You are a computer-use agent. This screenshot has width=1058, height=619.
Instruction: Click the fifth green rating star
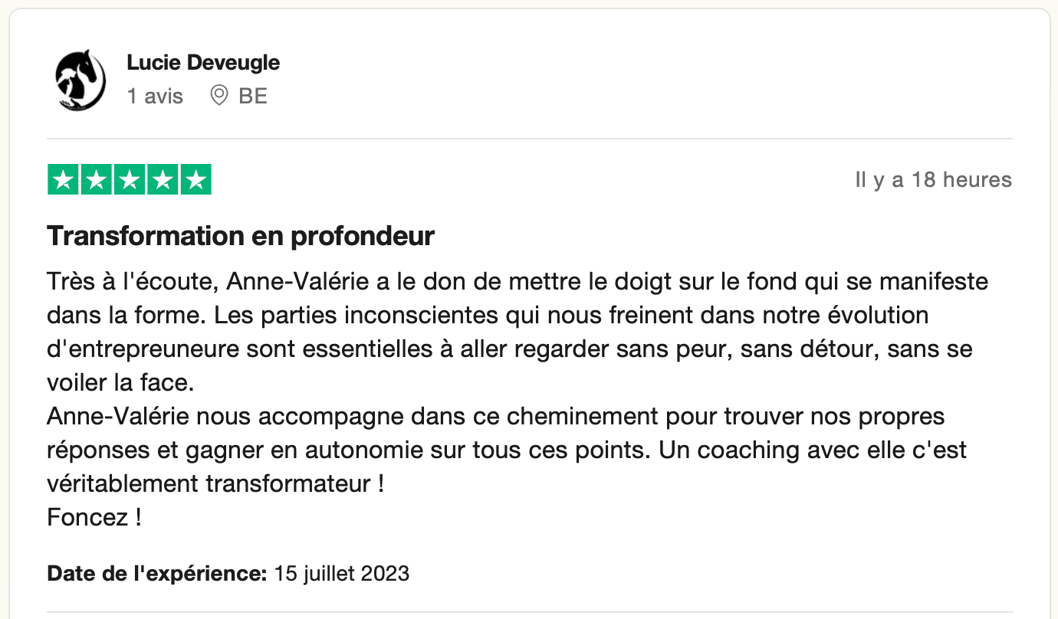tap(196, 180)
